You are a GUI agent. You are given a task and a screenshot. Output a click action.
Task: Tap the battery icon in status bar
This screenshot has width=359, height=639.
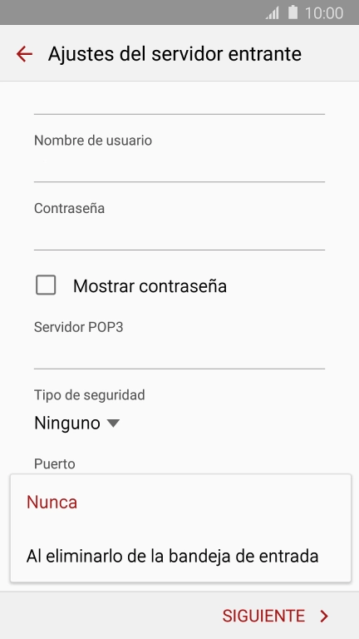point(293,12)
